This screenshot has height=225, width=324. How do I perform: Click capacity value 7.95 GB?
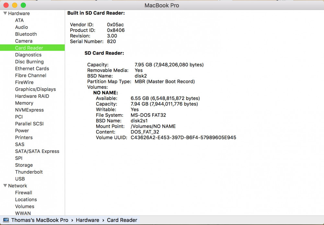click(169, 65)
